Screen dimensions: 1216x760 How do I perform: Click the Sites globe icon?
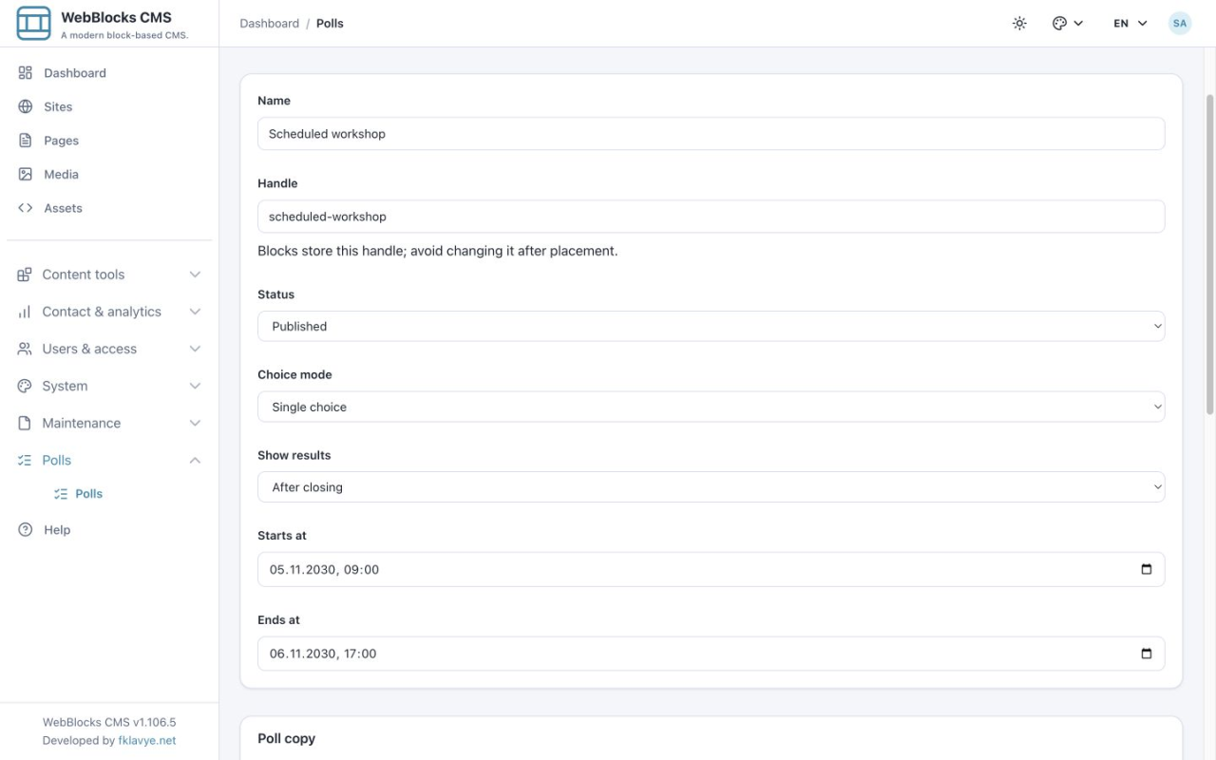coord(26,107)
